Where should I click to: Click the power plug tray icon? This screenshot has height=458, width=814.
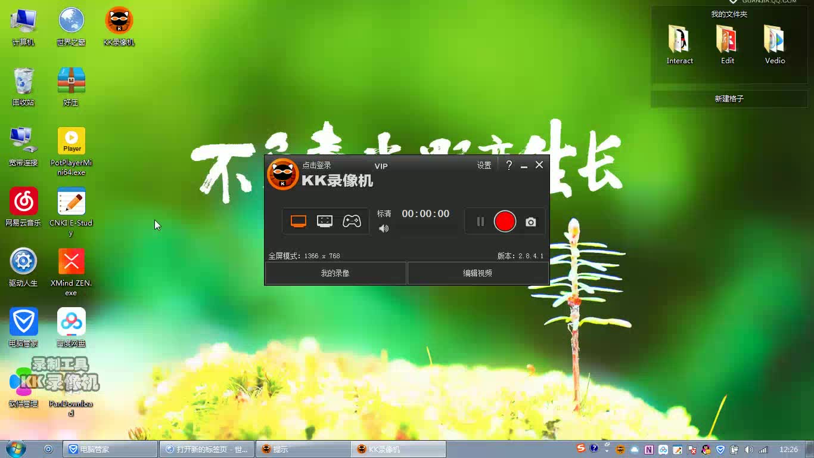coord(734,450)
